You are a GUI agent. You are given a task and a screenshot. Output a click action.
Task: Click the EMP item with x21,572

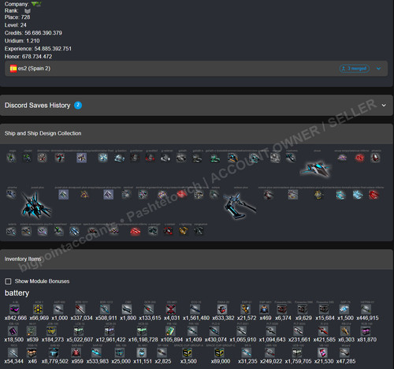click(x=245, y=309)
